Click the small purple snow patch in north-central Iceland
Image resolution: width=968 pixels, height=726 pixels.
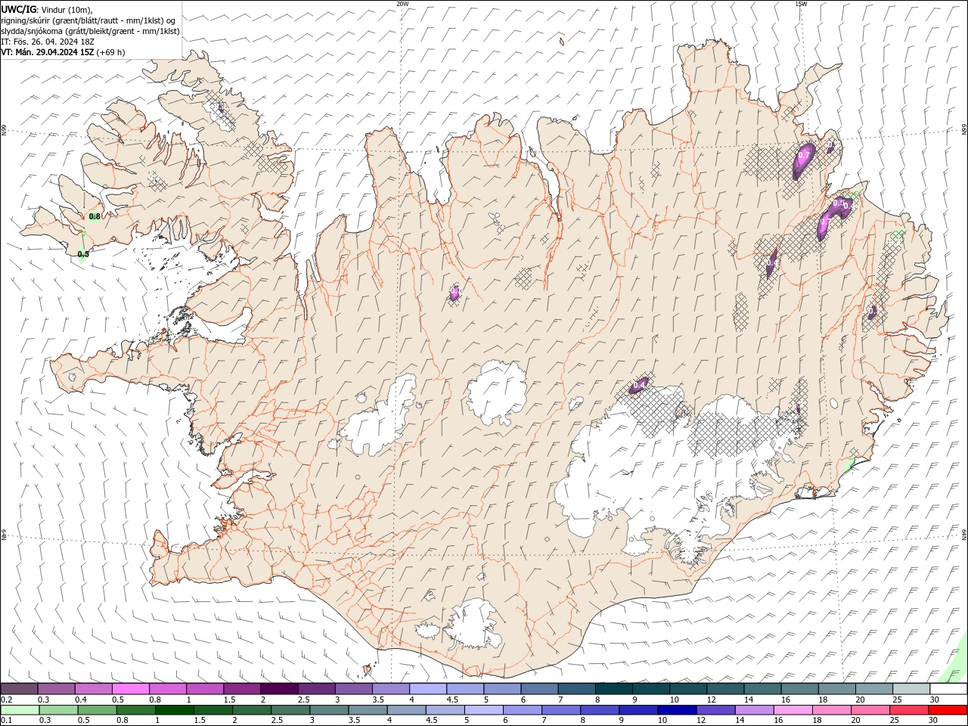[455, 293]
